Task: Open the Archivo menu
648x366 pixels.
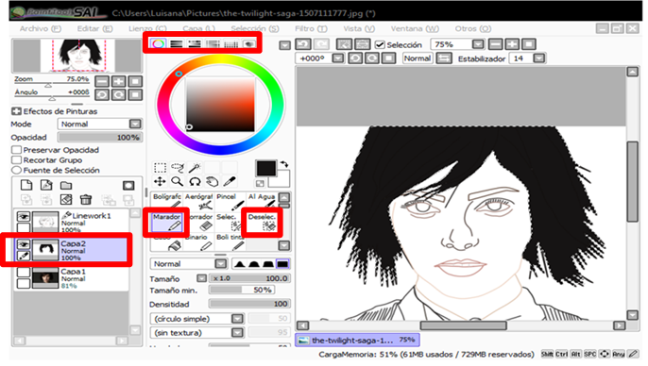Action: pyautogui.click(x=40, y=28)
